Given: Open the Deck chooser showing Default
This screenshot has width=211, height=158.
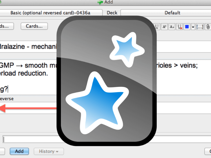Looking at the screenshot, I should tap(172, 12).
